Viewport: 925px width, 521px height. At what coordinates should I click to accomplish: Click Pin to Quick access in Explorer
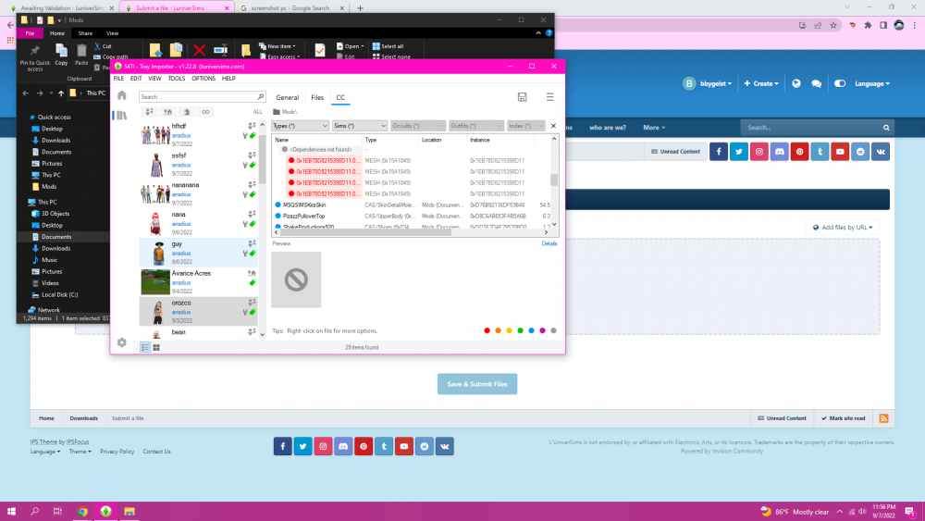coord(35,57)
